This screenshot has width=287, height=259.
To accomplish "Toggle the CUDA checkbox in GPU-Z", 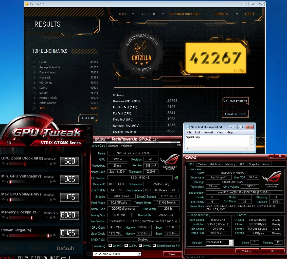I will tap(126, 246).
